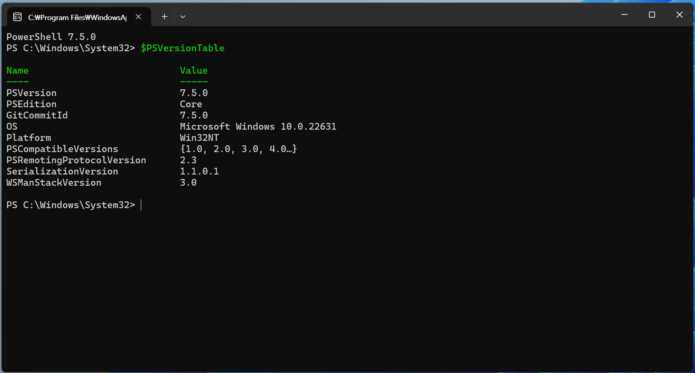Close the terminal window
The height and width of the screenshot is (373, 695).
click(x=679, y=15)
